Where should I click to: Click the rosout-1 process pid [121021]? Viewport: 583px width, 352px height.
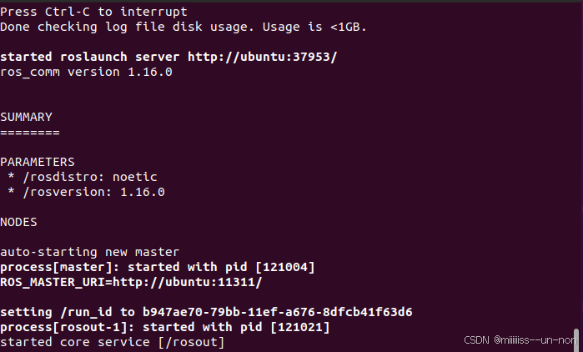tap(299, 328)
